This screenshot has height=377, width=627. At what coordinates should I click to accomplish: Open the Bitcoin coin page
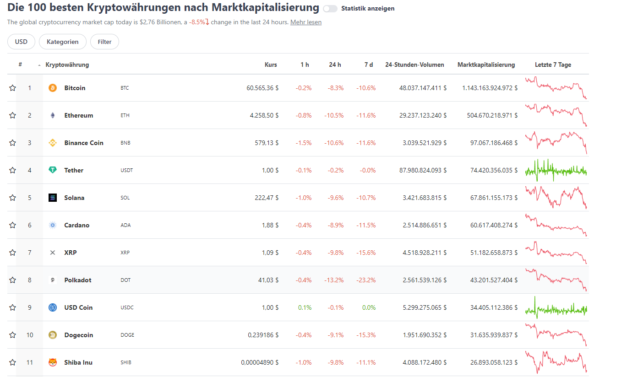tap(75, 88)
